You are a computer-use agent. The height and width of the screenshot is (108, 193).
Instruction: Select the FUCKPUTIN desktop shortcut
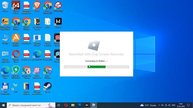(58, 6)
